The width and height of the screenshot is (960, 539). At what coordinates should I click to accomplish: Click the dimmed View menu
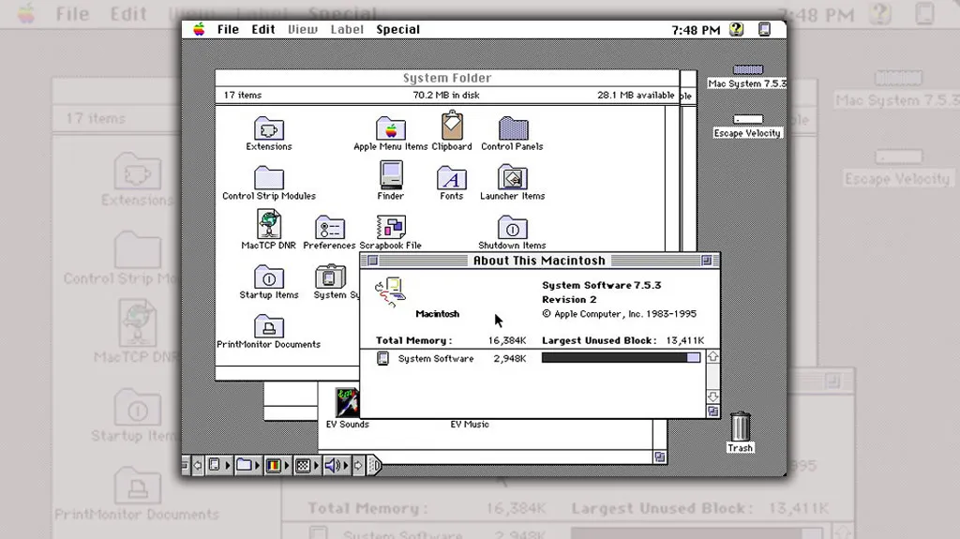coord(303,29)
